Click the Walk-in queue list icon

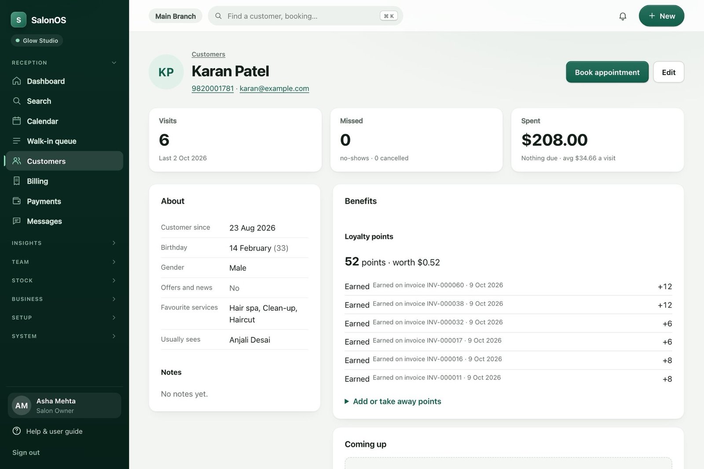tap(17, 141)
